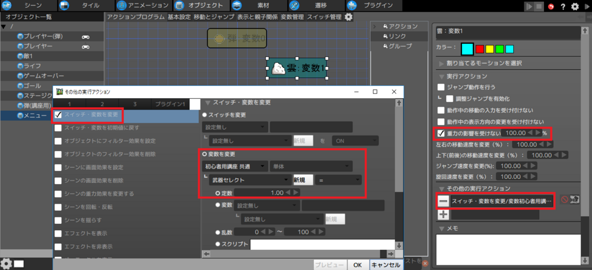
Task: Open 初心者用講座 共通 dropdown
Action: [x=235, y=166]
